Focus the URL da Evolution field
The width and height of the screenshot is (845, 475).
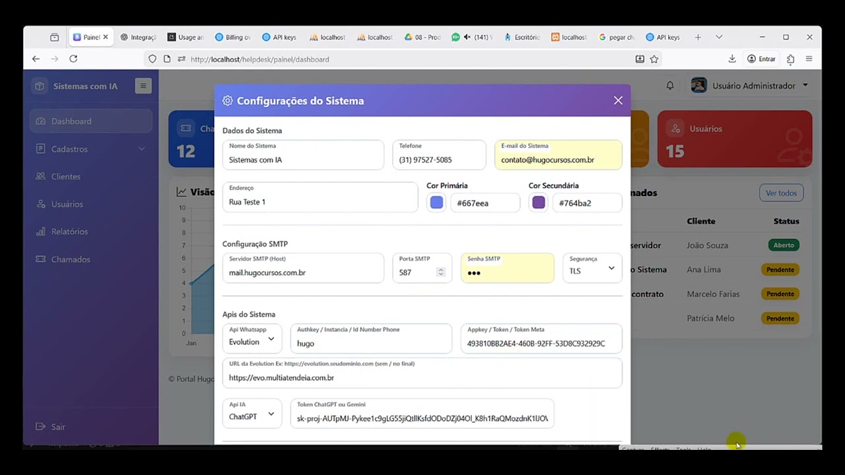point(422,373)
